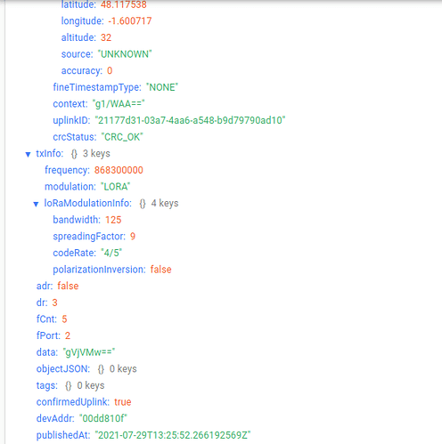Select modulation value "LORA"
Image resolution: width=442 pixels, height=444 pixels.
(116, 187)
